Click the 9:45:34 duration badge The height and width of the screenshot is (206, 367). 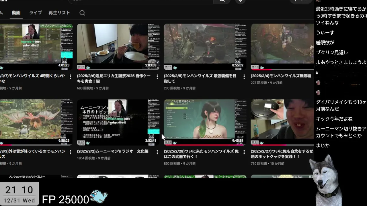click(238, 141)
